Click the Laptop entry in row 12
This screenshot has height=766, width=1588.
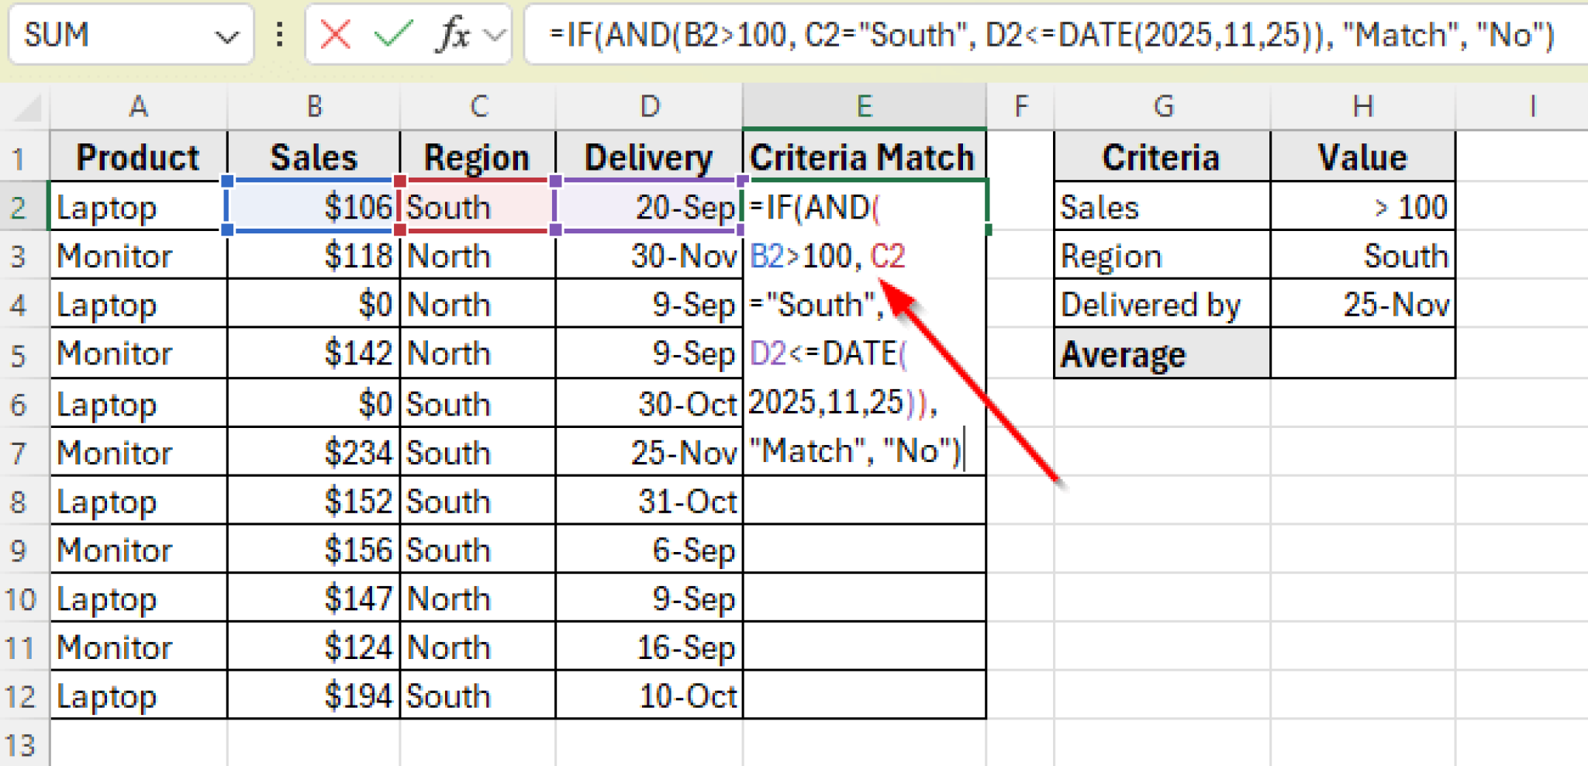click(137, 696)
